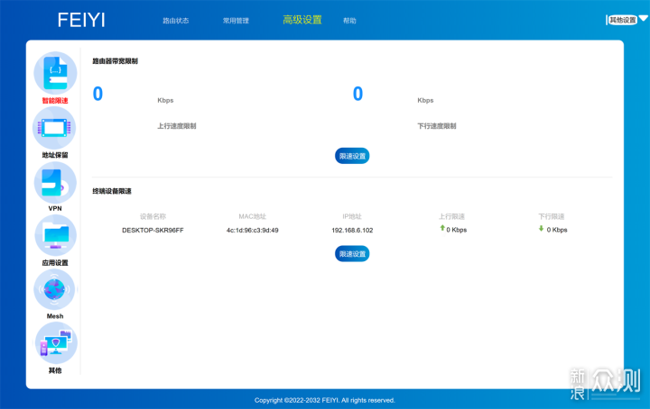The image size is (650, 409).
Task: Select IP address 192.168.6.102
Action: [x=352, y=231]
